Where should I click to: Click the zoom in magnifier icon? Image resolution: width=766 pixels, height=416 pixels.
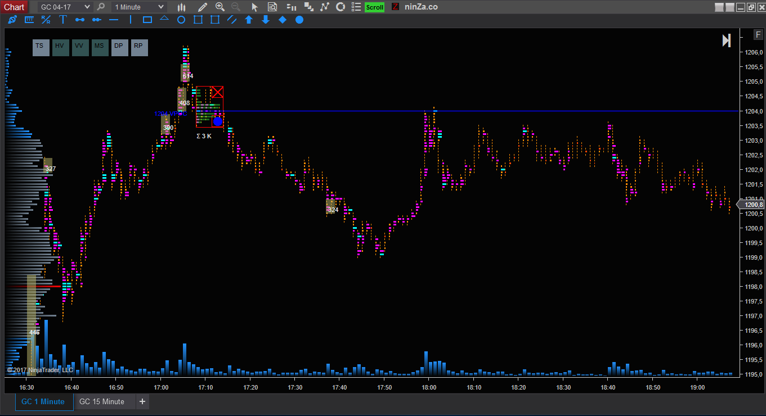(x=220, y=7)
